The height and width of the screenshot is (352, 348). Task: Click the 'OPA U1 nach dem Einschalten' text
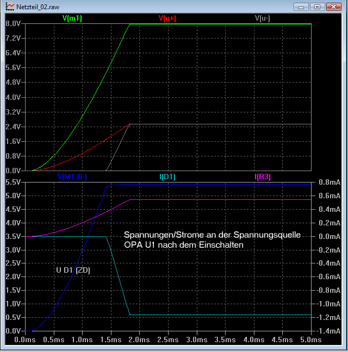tap(184, 244)
